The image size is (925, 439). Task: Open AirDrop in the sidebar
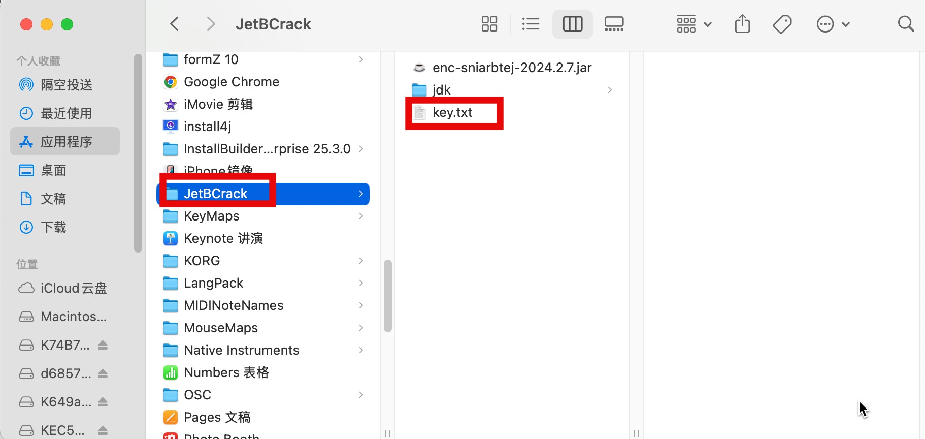coord(66,85)
